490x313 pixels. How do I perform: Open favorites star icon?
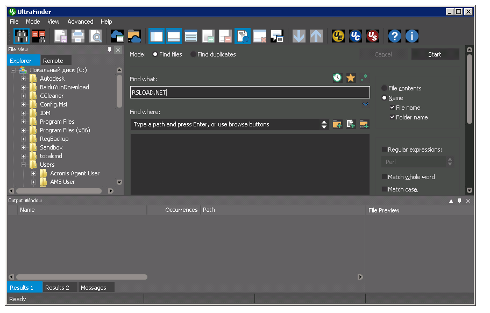(x=351, y=77)
